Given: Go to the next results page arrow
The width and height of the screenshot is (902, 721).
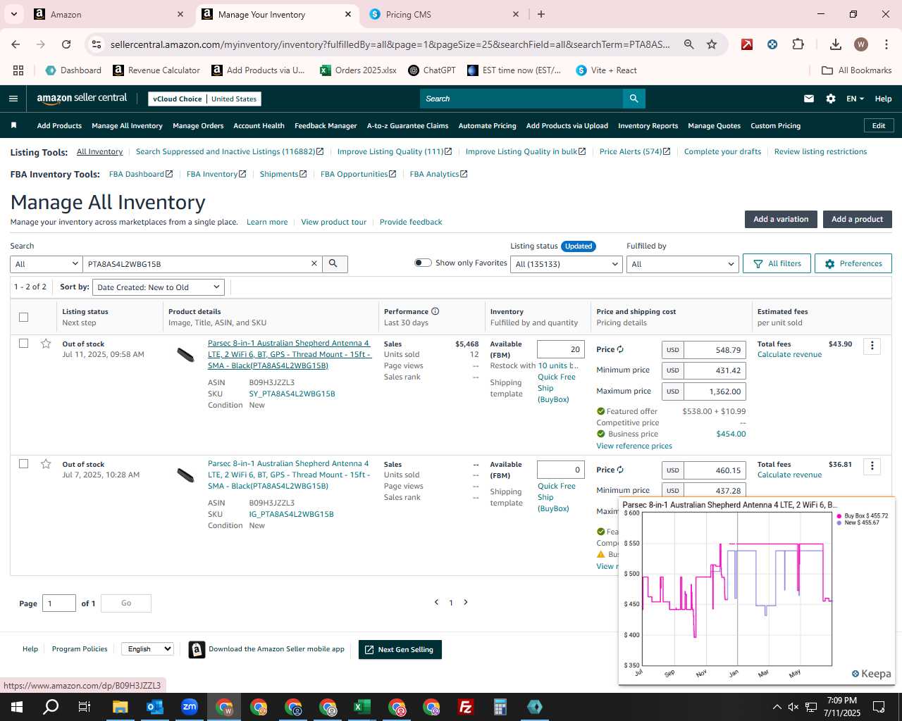Looking at the screenshot, I should (x=466, y=602).
